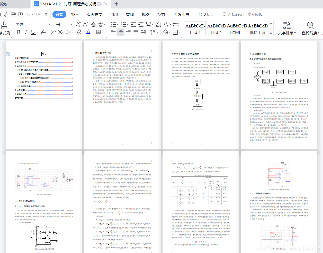
Task: Toggle bold formatting
Action: point(19,32)
